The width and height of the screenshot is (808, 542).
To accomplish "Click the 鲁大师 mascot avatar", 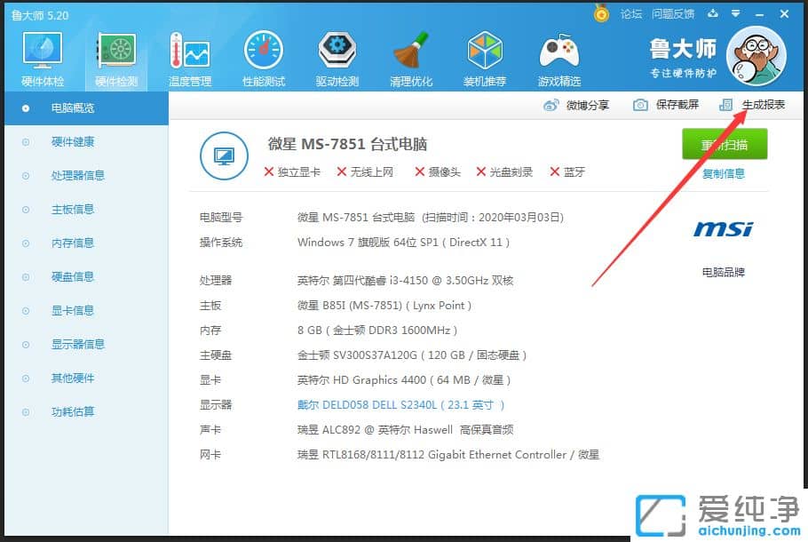I will (x=756, y=56).
